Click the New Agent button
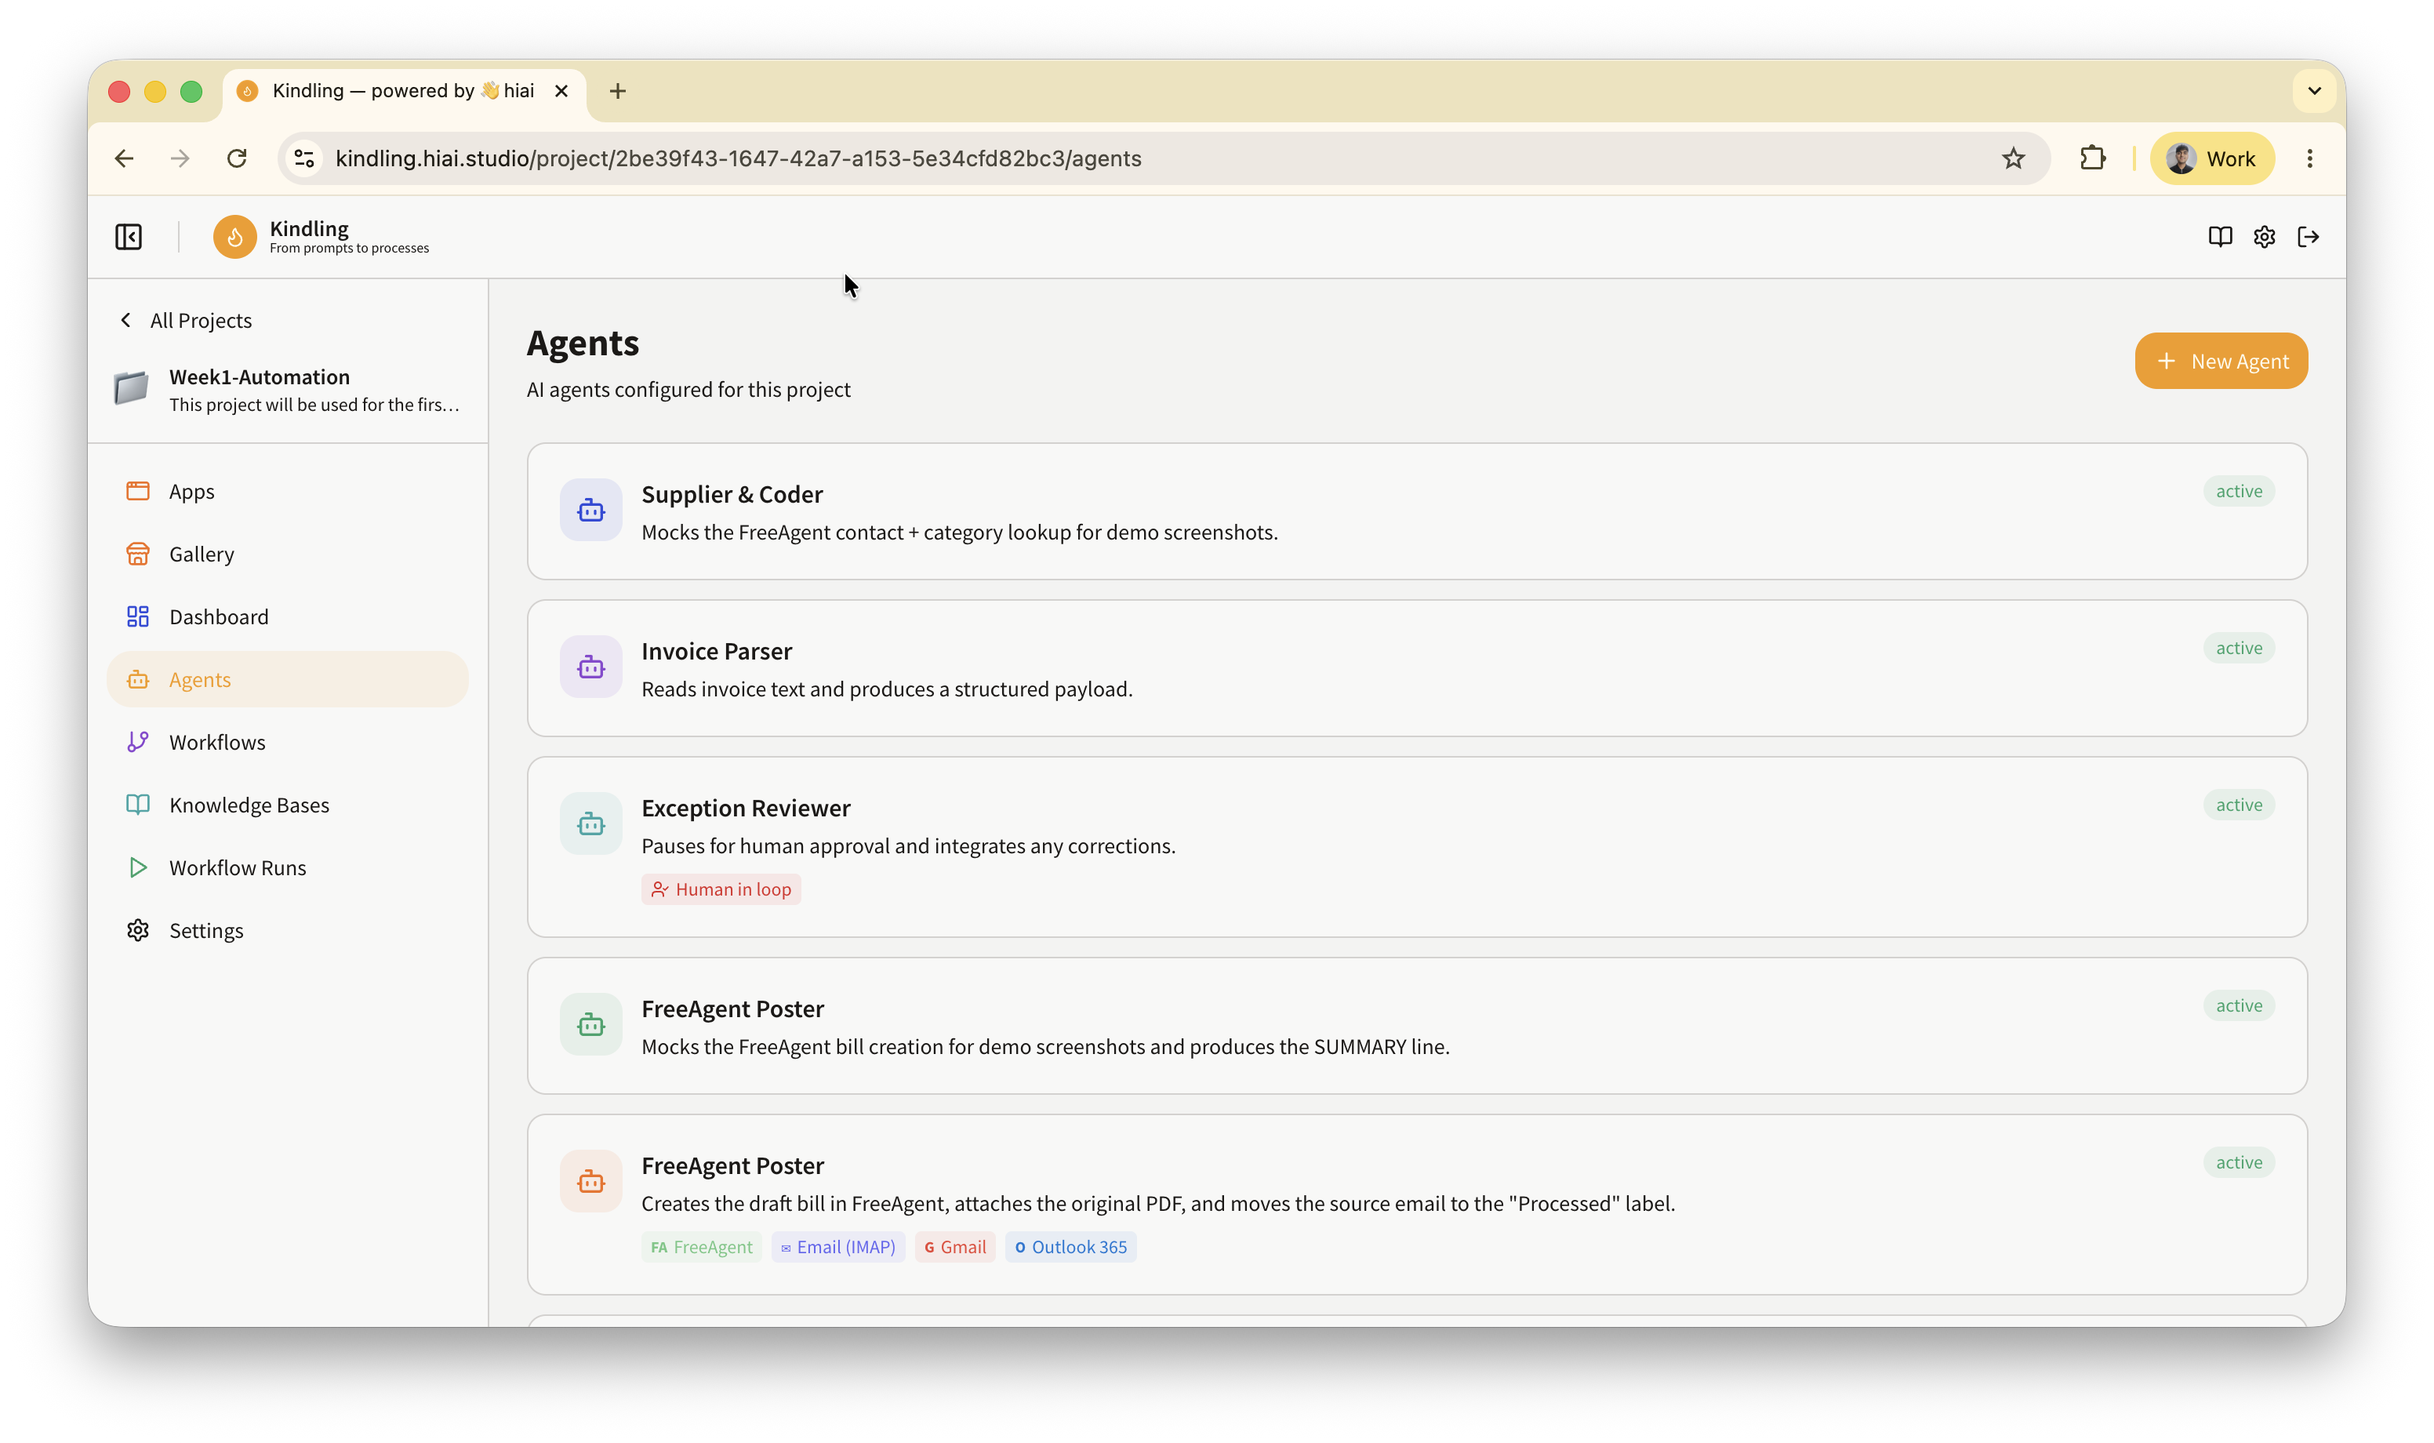This screenshot has height=1443, width=2434. (2221, 361)
